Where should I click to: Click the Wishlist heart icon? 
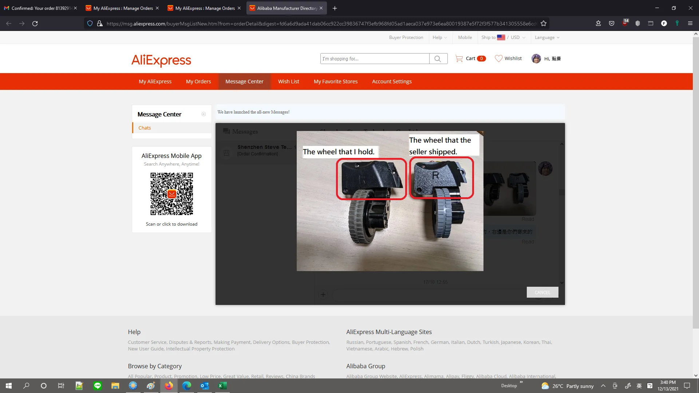[498, 59]
